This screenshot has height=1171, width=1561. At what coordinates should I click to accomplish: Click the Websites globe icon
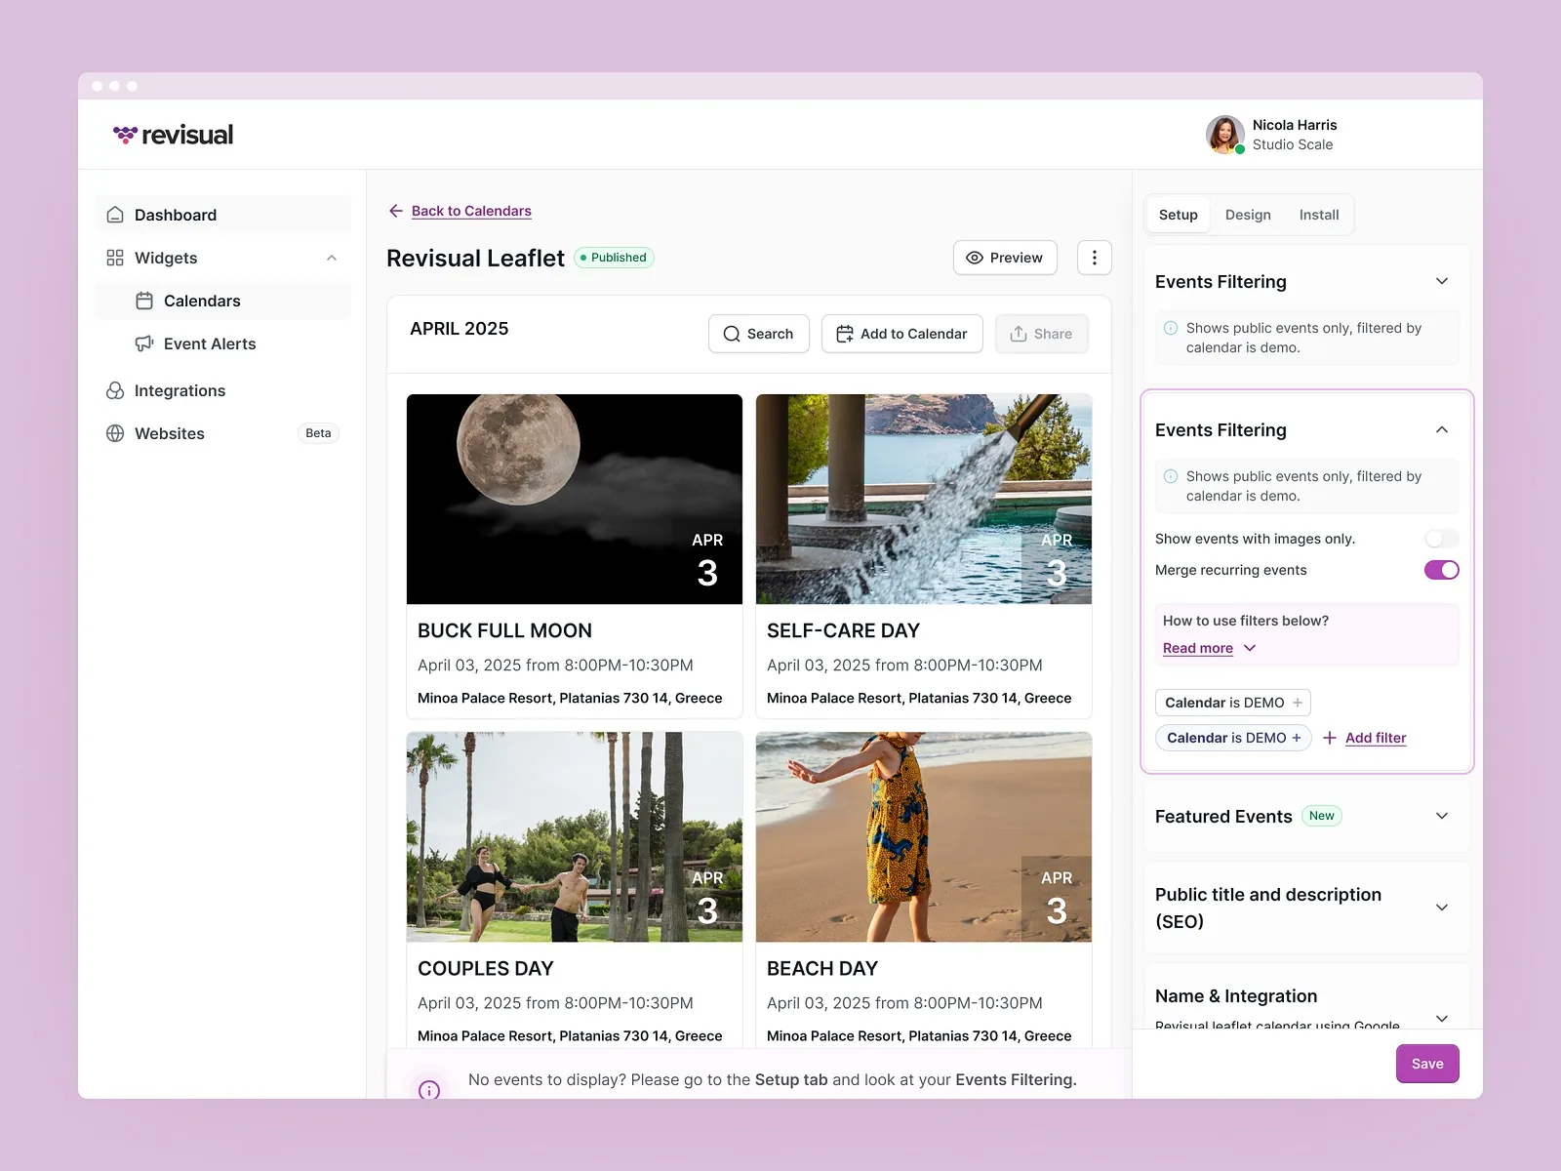click(115, 433)
